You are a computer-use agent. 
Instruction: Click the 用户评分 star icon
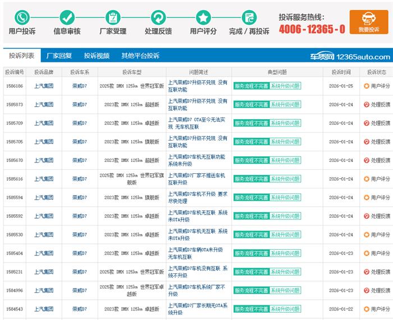203,17
